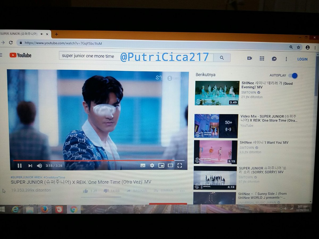Mute the tab audio icon
Screen dimensions: 319x239
pyautogui.click(x=42, y=34)
